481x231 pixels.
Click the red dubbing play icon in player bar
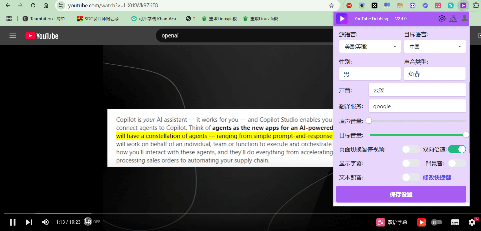(421, 222)
